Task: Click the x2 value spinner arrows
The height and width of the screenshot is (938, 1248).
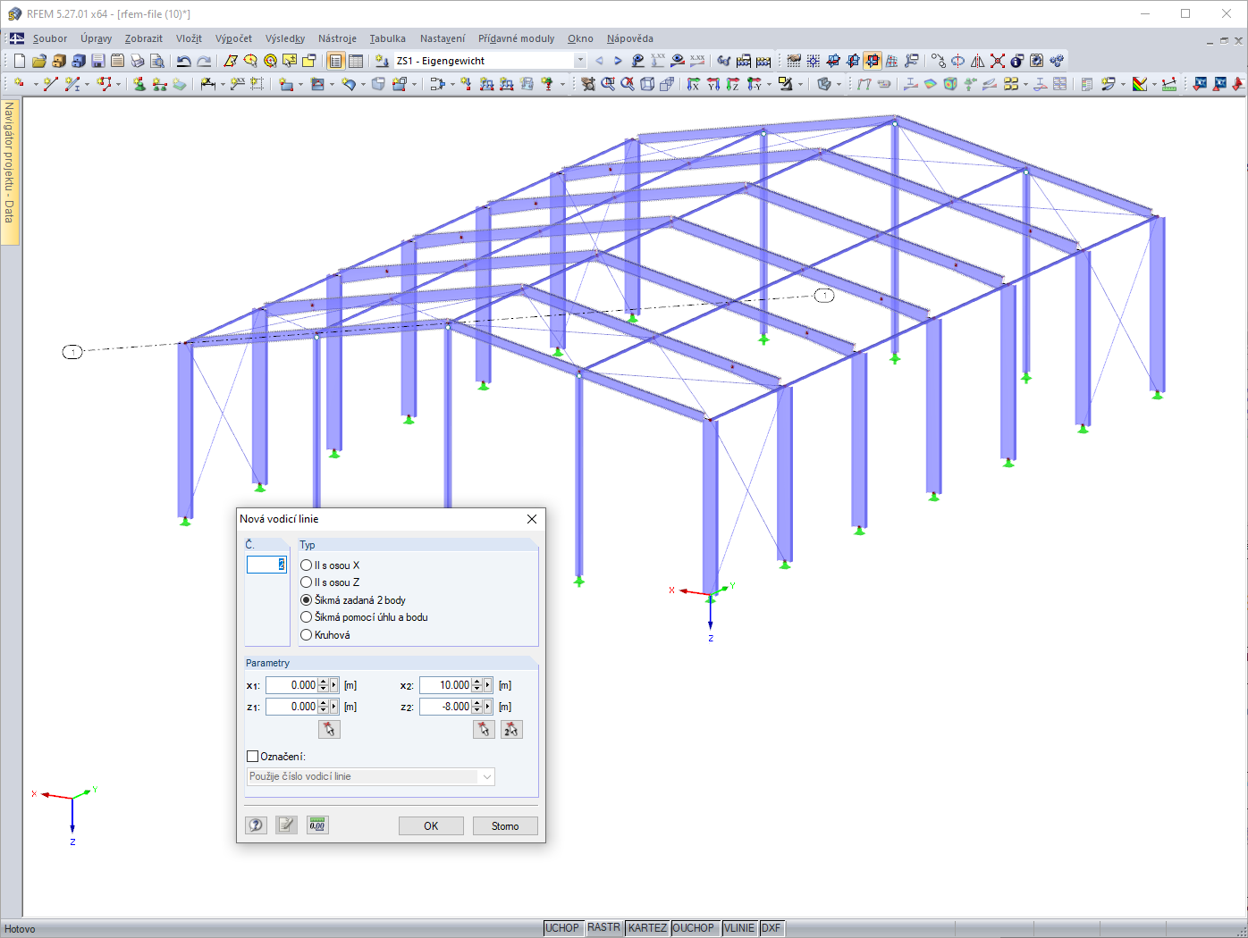Action: click(477, 685)
